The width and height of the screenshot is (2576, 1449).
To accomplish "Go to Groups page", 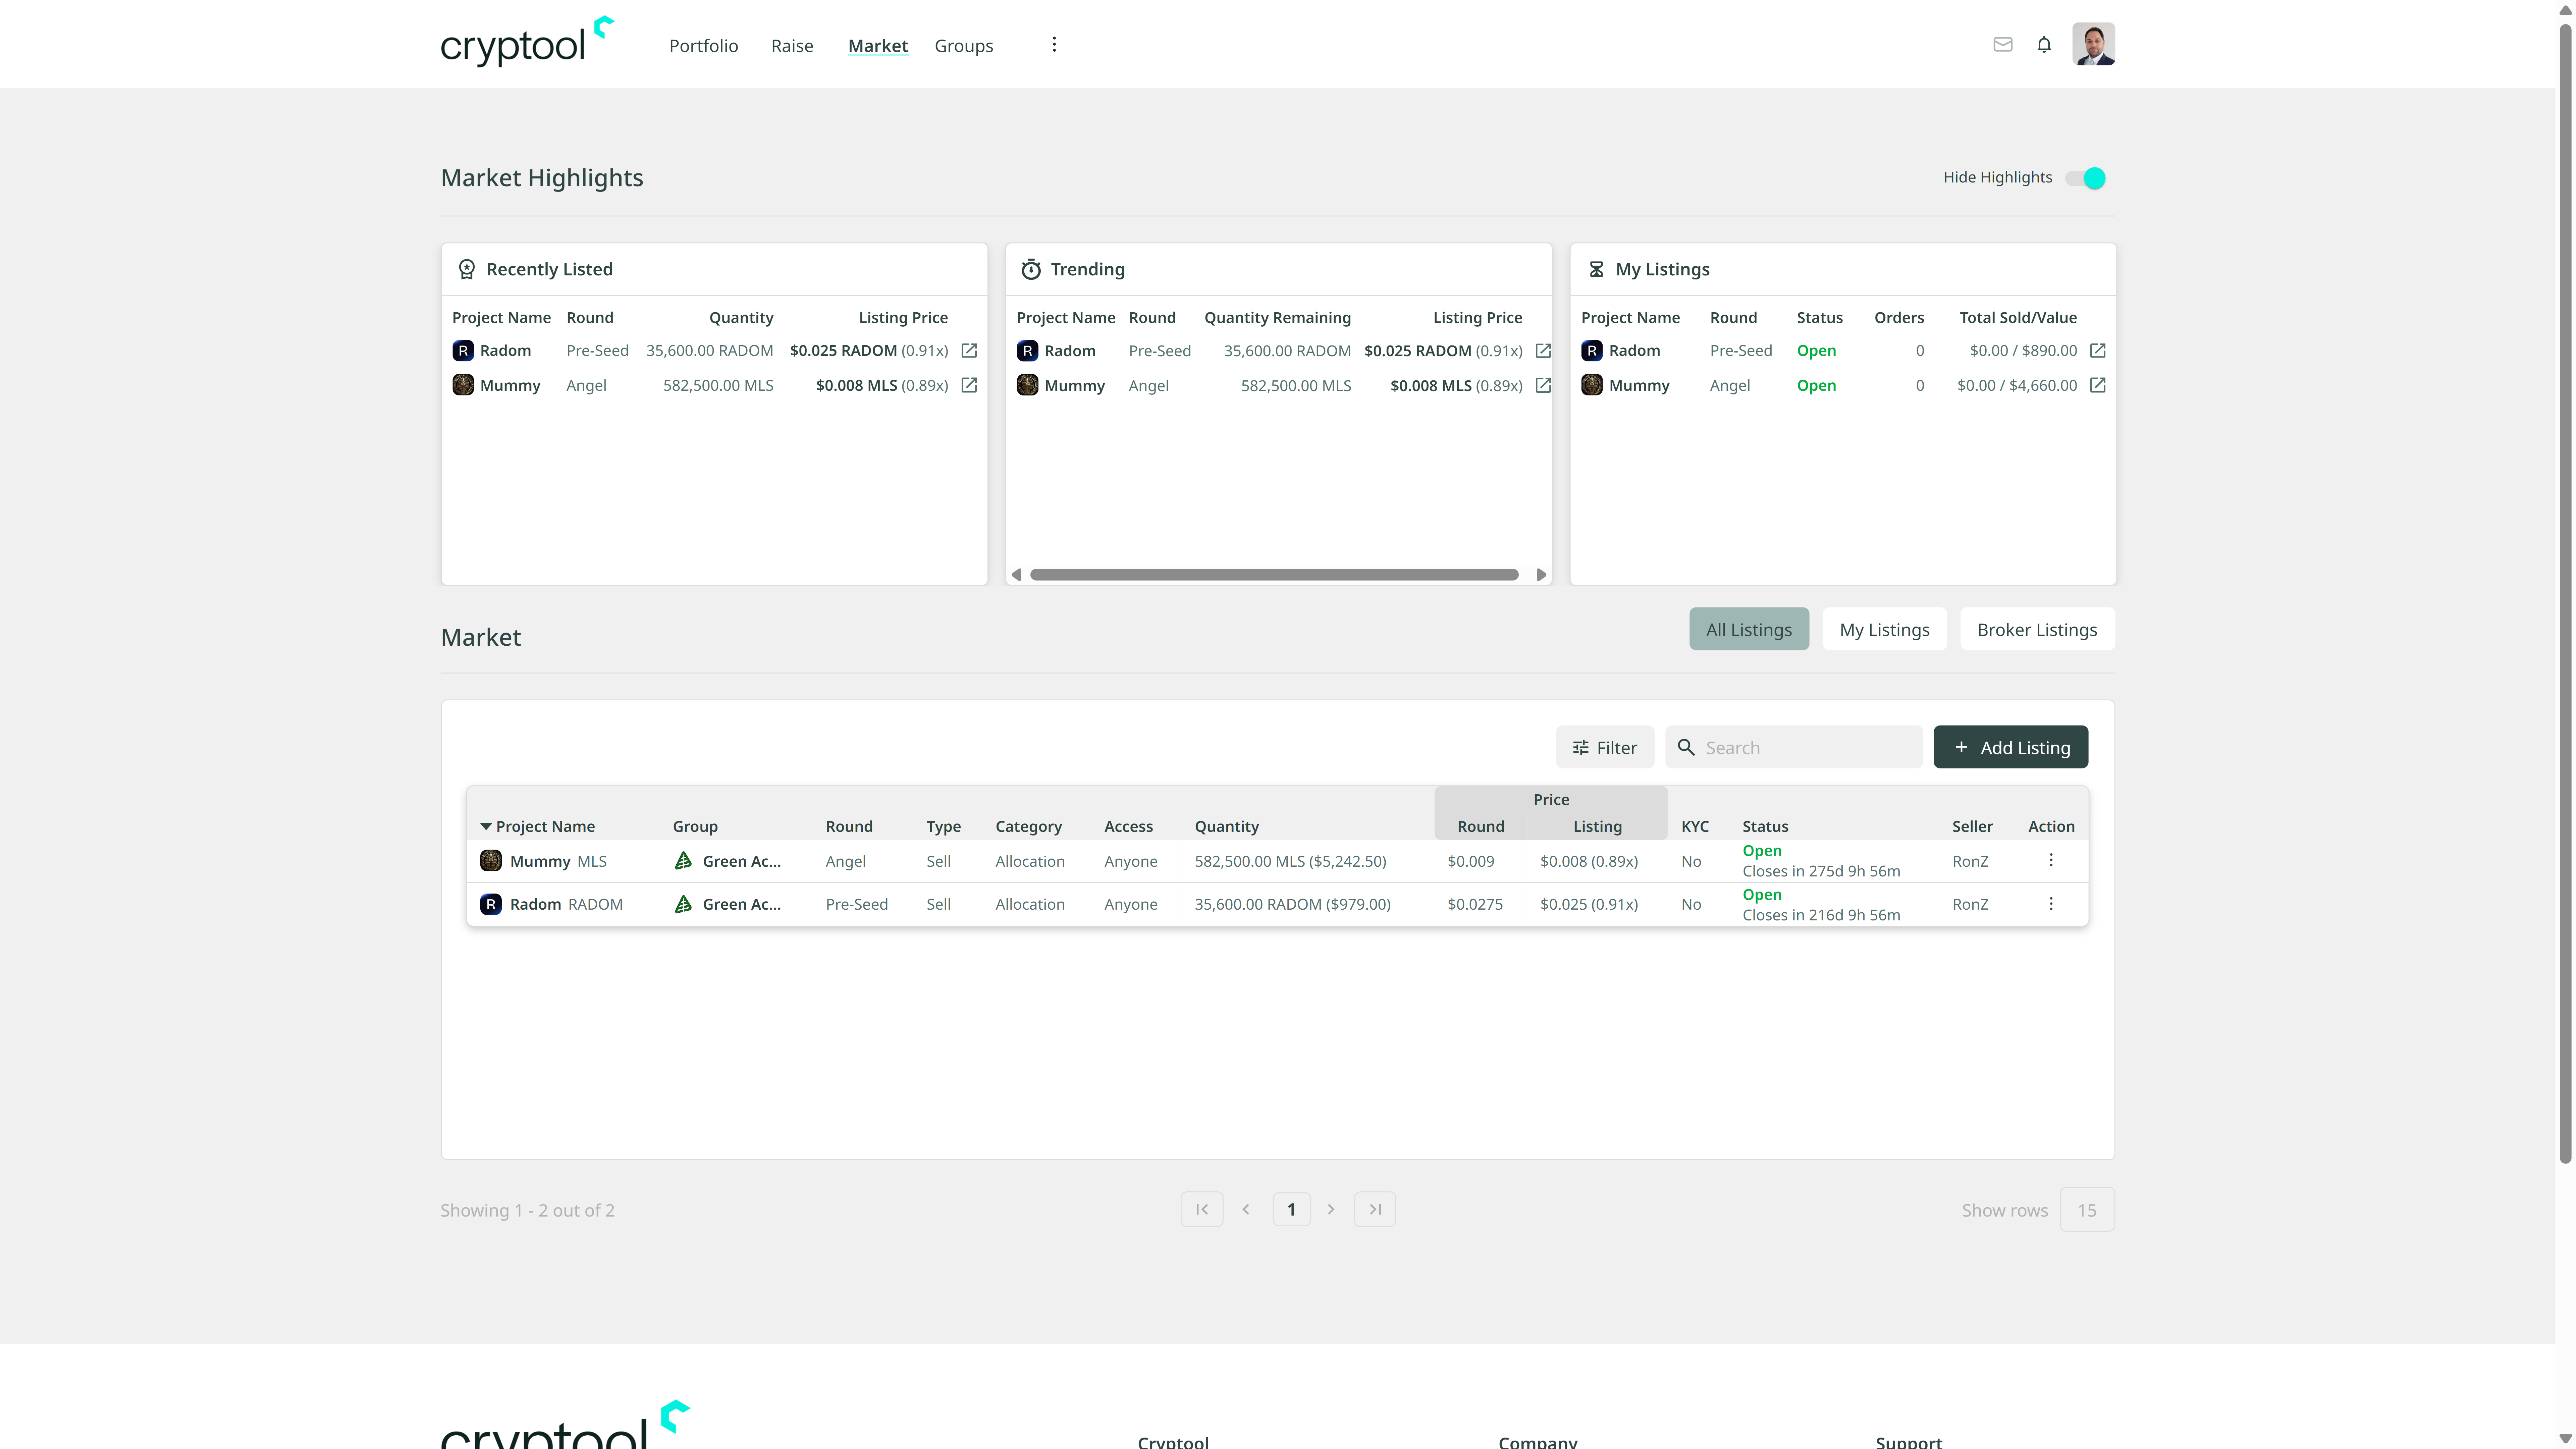I will click(x=964, y=46).
